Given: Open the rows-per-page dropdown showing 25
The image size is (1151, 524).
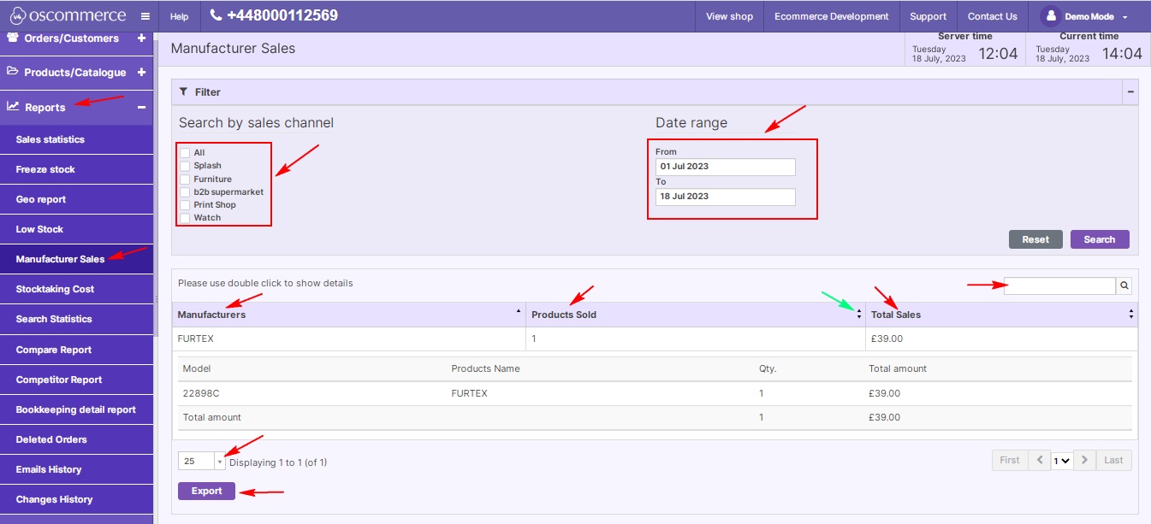Looking at the screenshot, I should tap(219, 462).
